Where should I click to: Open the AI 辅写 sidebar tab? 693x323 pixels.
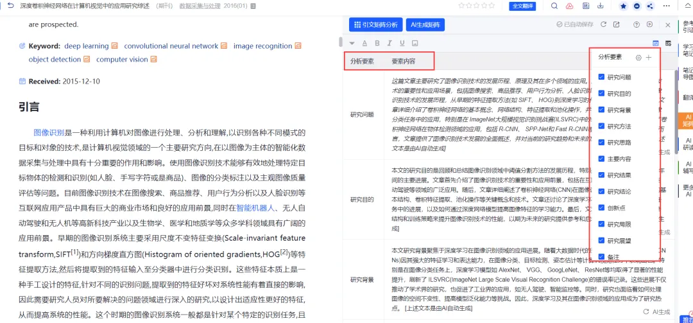tap(685, 167)
